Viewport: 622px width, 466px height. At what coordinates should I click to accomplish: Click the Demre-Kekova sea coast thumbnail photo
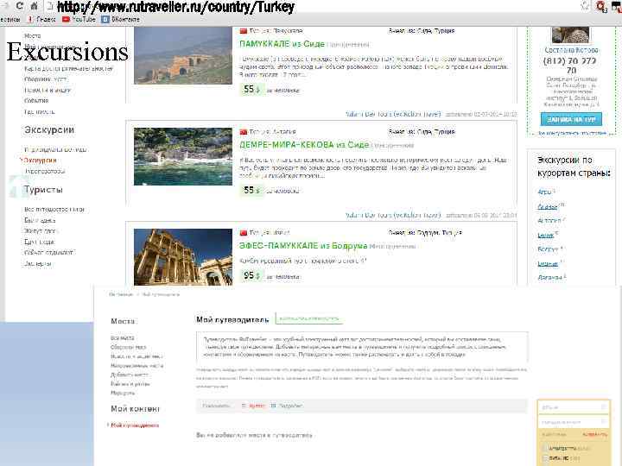coord(183,156)
